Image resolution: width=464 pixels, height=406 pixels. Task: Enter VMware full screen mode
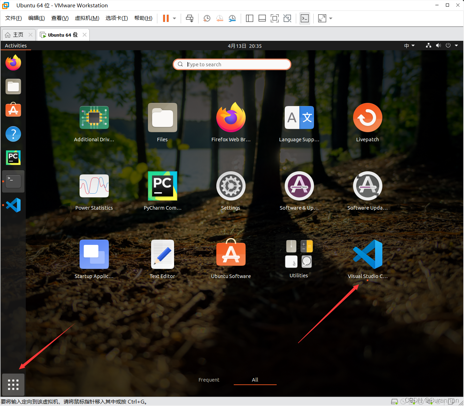point(275,18)
